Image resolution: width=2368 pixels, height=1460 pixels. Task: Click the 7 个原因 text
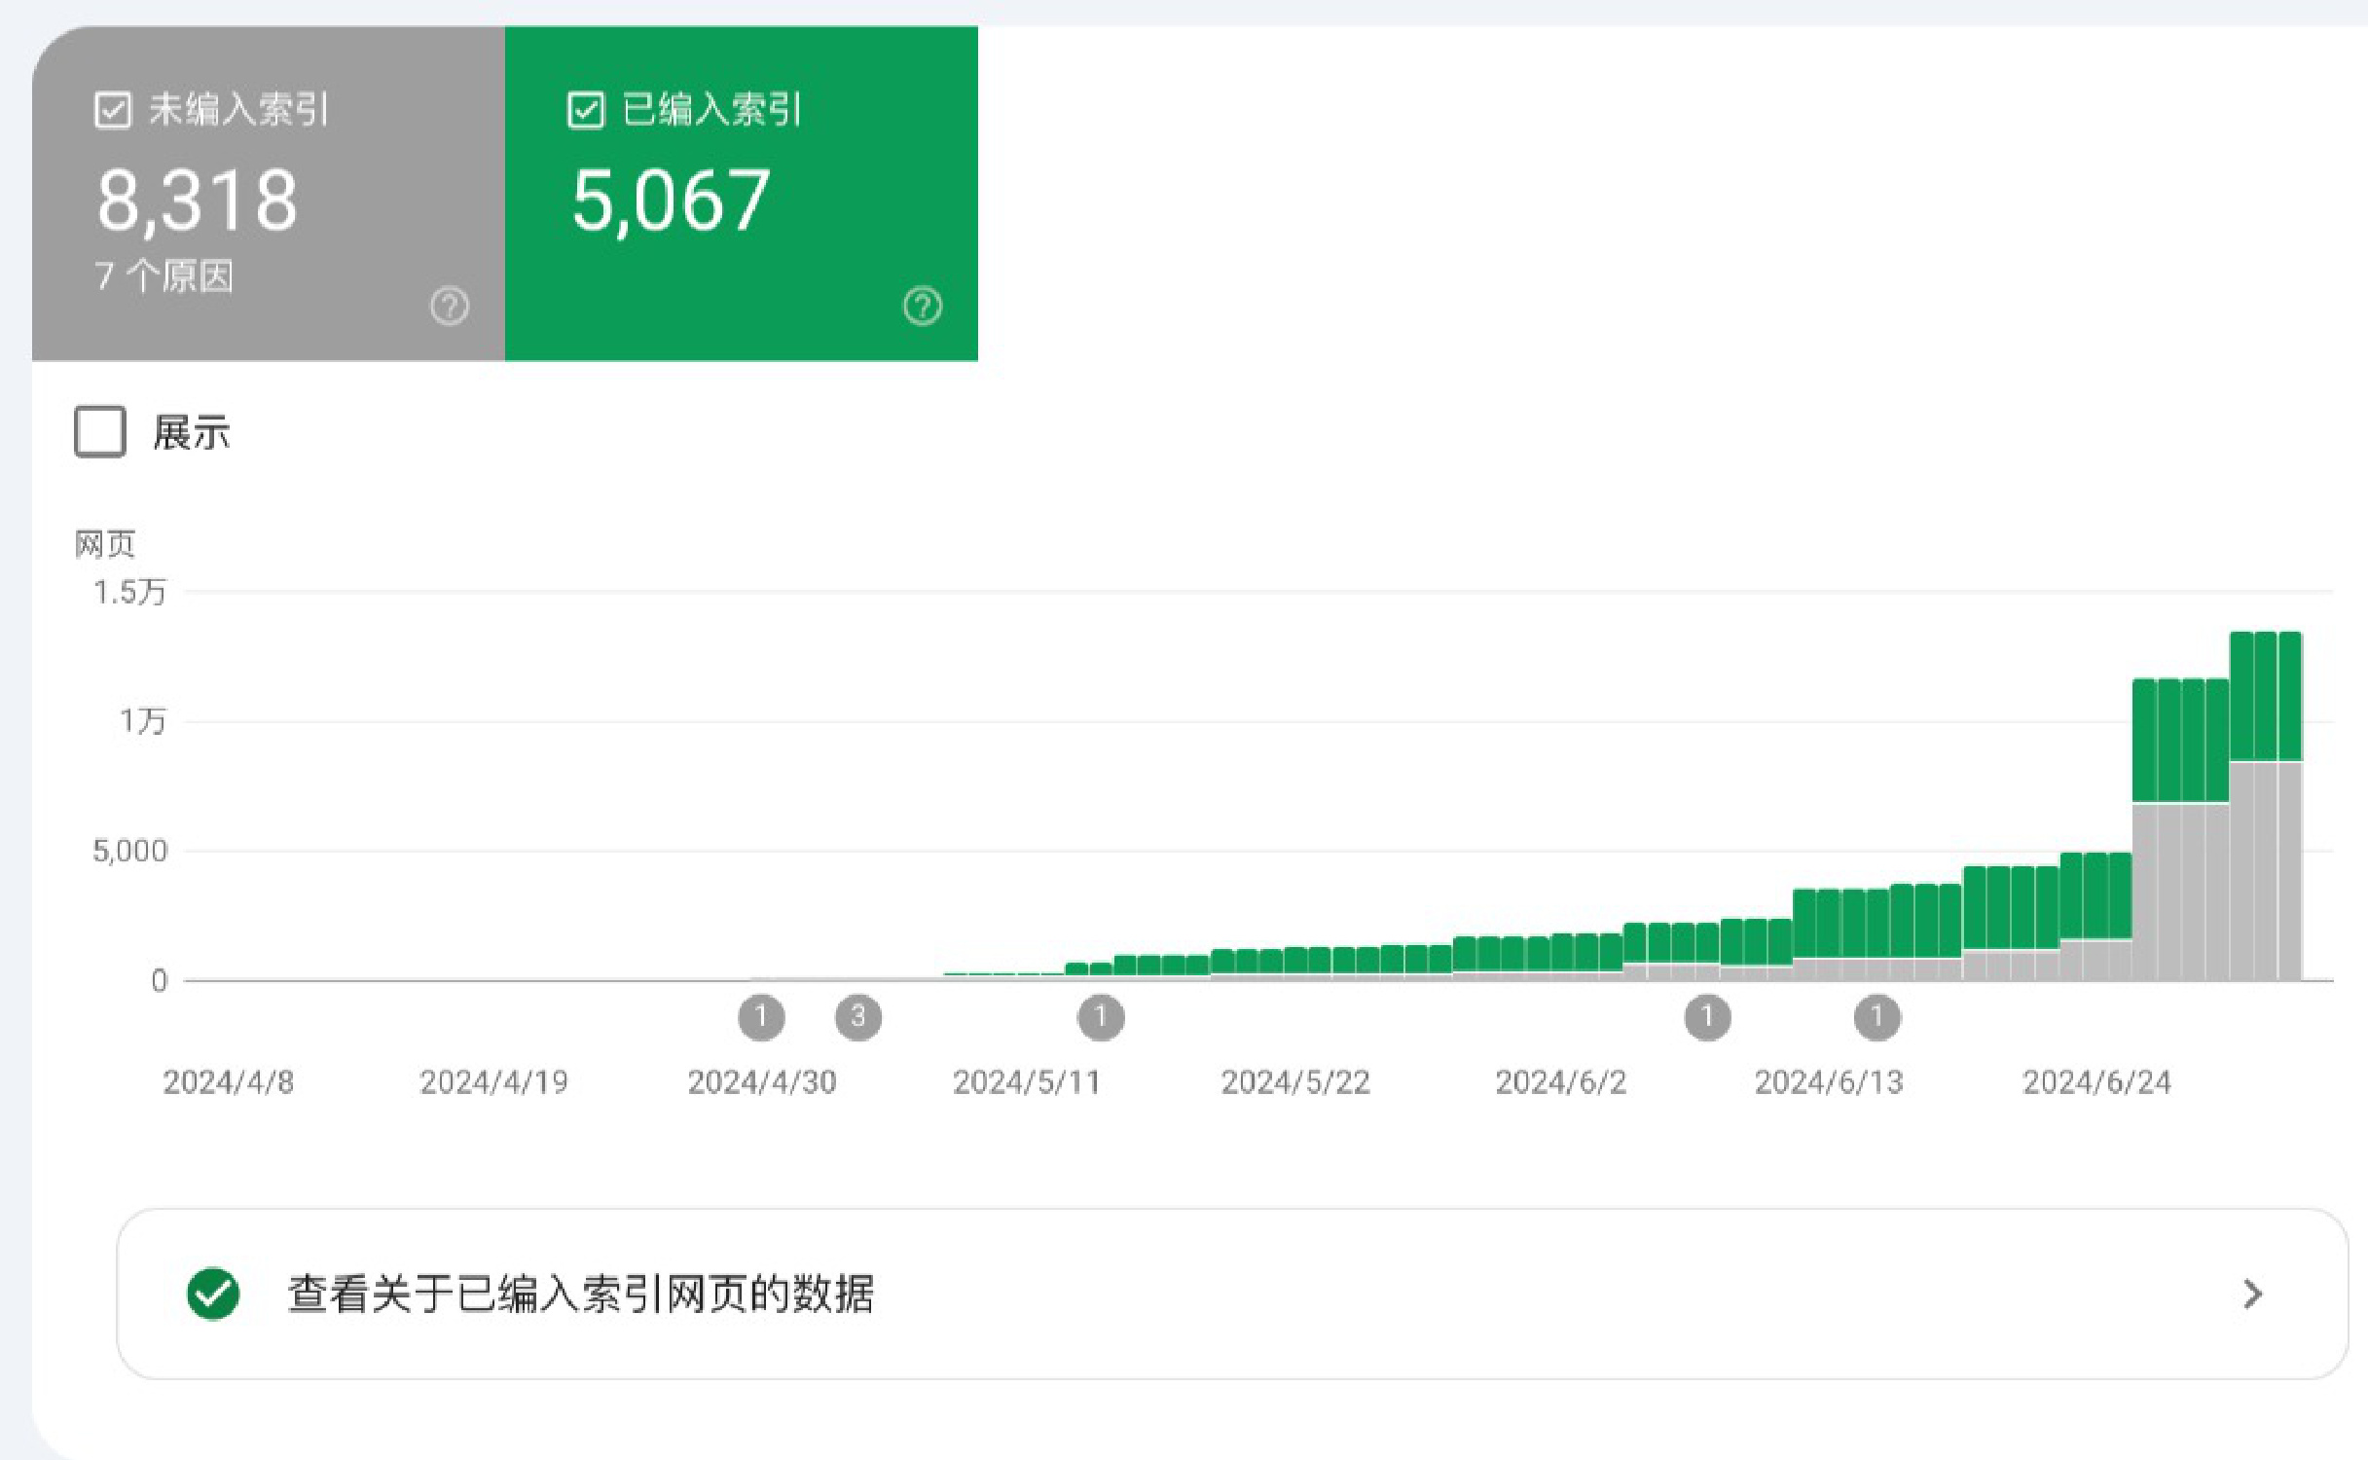click(x=164, y=276)
